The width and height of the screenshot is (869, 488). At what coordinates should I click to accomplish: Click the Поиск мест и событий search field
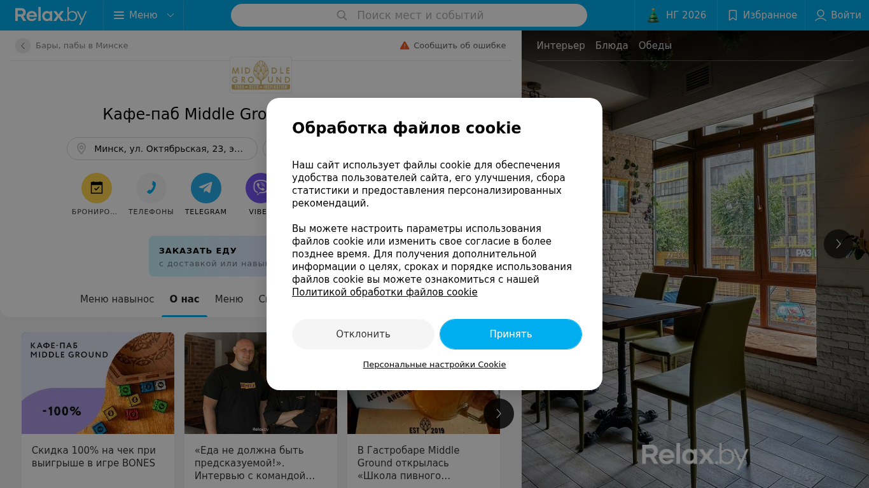[409, 15]
